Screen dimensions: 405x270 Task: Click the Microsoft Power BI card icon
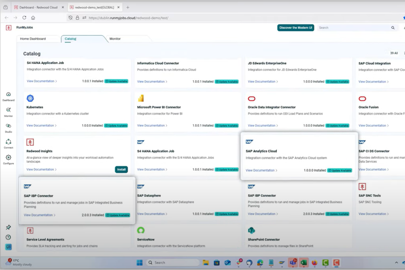[141, 98]
